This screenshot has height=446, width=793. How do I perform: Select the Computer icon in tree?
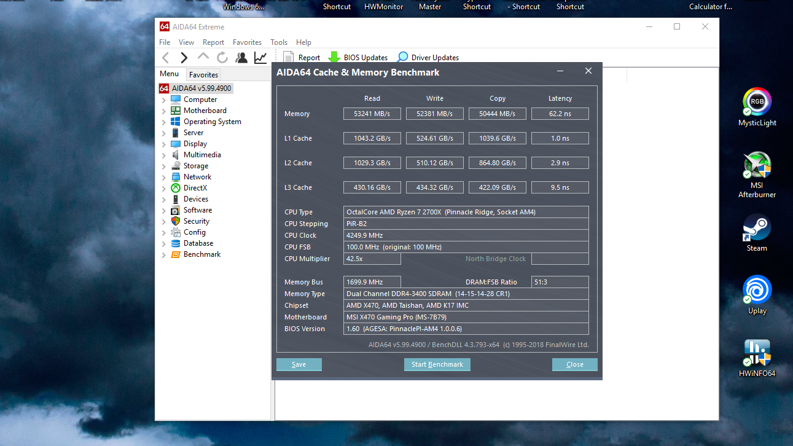tap(176, 100)
